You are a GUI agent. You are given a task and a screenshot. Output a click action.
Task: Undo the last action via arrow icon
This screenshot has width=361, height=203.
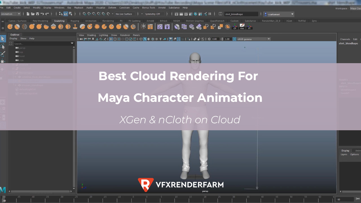click(42, 14)
